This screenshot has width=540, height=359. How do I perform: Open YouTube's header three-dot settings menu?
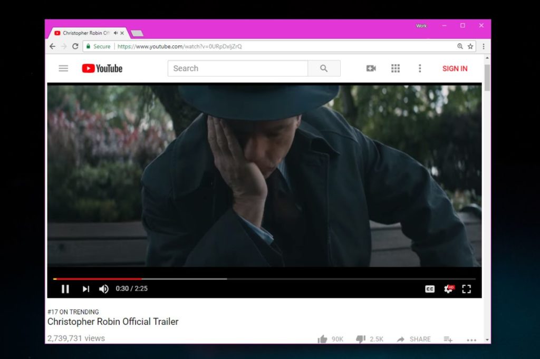coord(420,68)
